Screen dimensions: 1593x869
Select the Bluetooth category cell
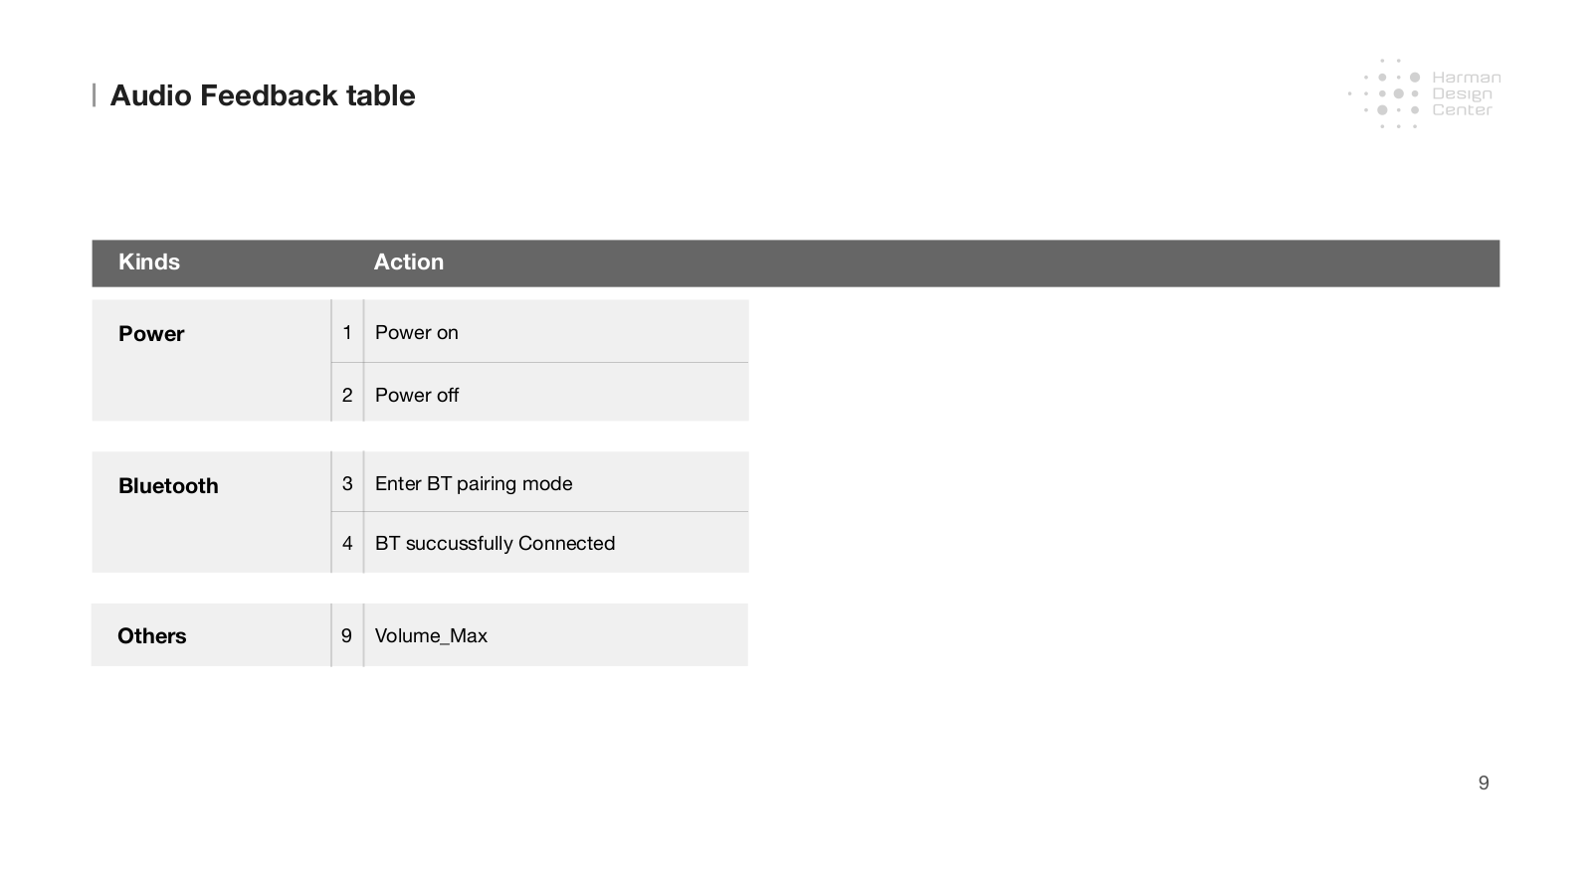point(211,512)
